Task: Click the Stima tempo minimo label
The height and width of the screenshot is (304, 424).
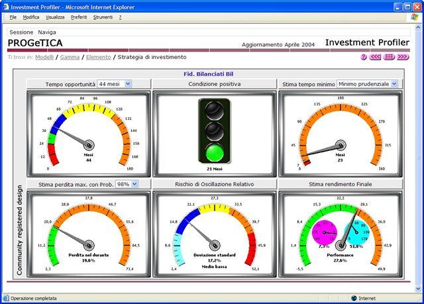Action: click(x=309, y=84)
